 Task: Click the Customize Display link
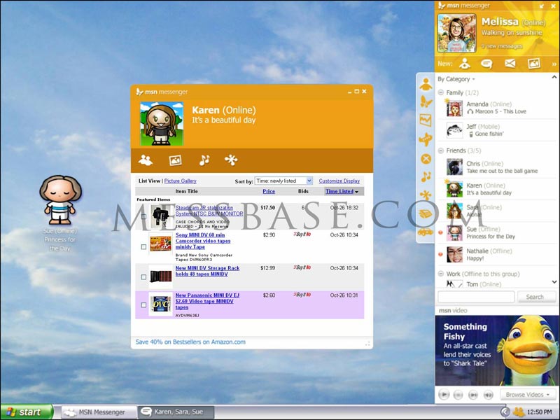[x=339, y=181]
